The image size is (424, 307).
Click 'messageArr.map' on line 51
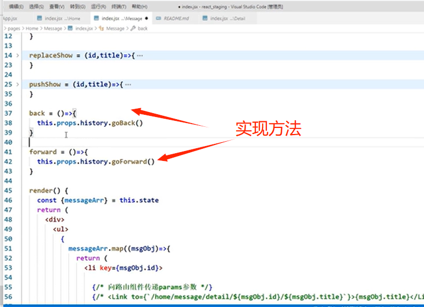point(96,249)
